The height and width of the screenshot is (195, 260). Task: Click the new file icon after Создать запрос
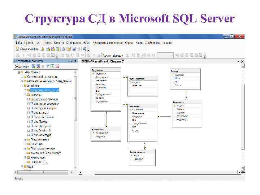43,49
